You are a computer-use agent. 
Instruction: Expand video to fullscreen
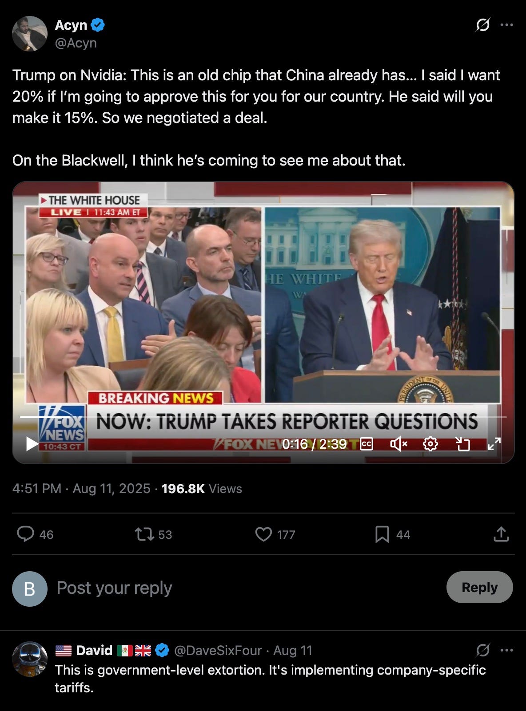click(x=494, y=444)
